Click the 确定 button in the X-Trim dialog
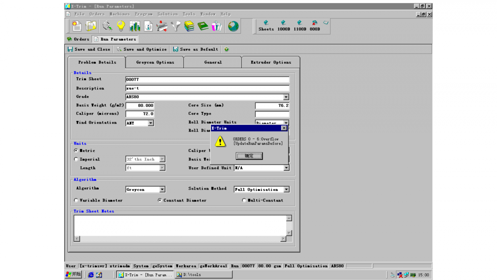Screen dimensions: 497x280 (249, 156)
